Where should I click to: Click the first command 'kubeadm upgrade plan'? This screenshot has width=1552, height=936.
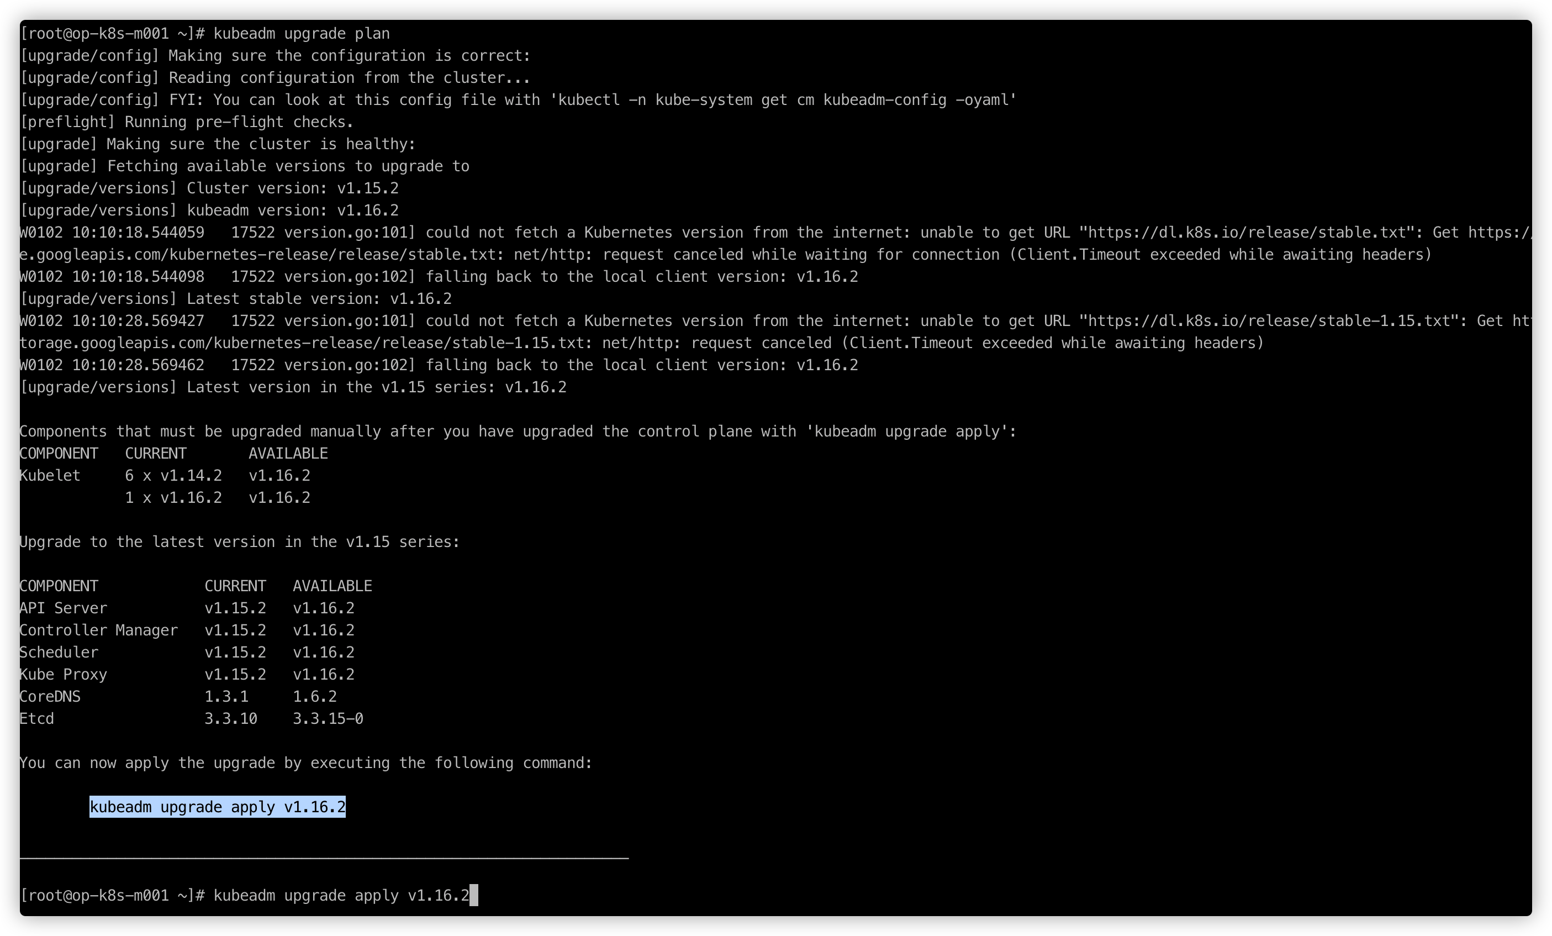[x=301, y=33]
